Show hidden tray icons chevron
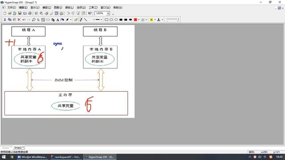This screenshot has height=160, width=285. point(250,157)
